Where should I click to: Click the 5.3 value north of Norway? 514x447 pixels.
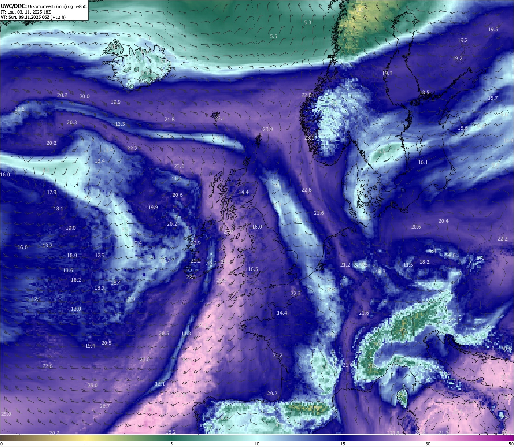coord(308,23)
